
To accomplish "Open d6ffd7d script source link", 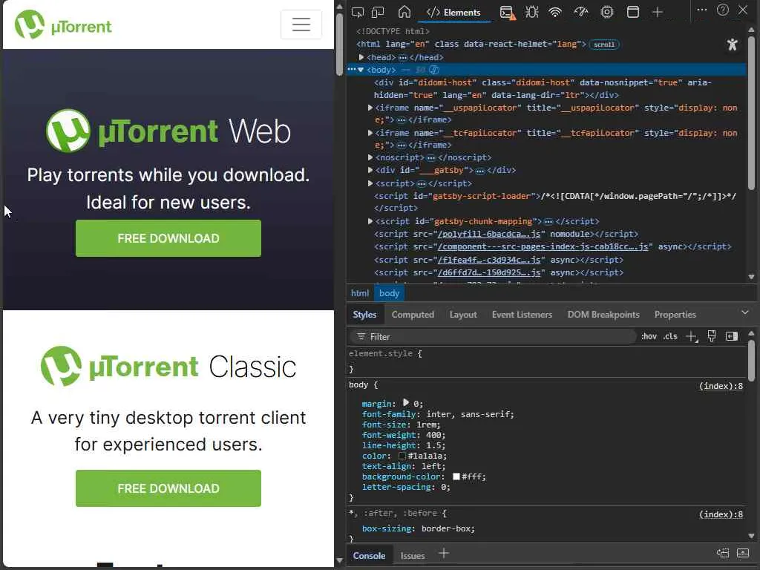I will [x=488, y=272].
